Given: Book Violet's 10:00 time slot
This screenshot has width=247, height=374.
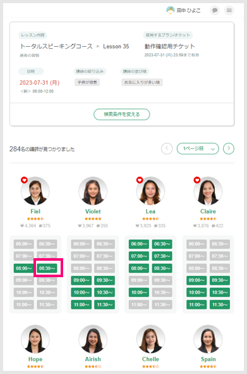Looking at the screenshot, I should click(81, 292).
